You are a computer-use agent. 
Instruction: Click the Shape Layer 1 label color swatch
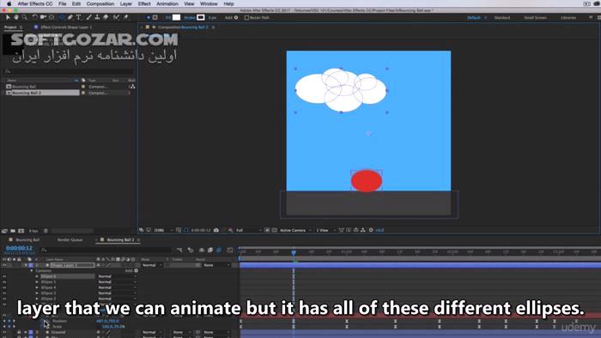click(x=31, y=265)
